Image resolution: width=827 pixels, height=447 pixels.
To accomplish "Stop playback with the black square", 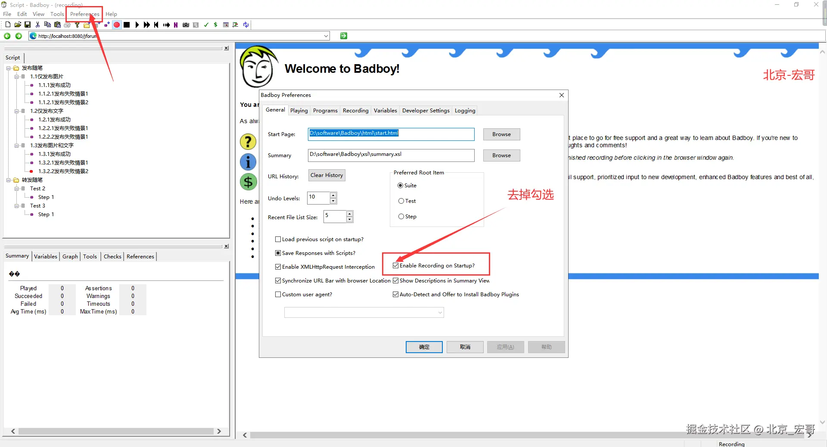I will tap(127, 25).
